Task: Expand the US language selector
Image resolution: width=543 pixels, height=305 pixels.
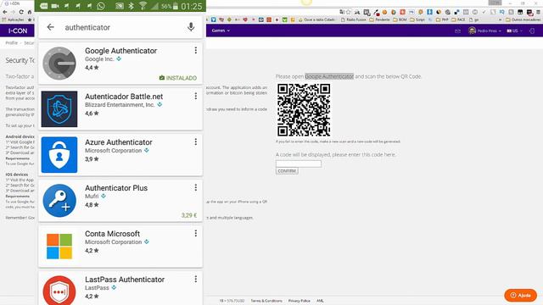Action: point(515,30)
